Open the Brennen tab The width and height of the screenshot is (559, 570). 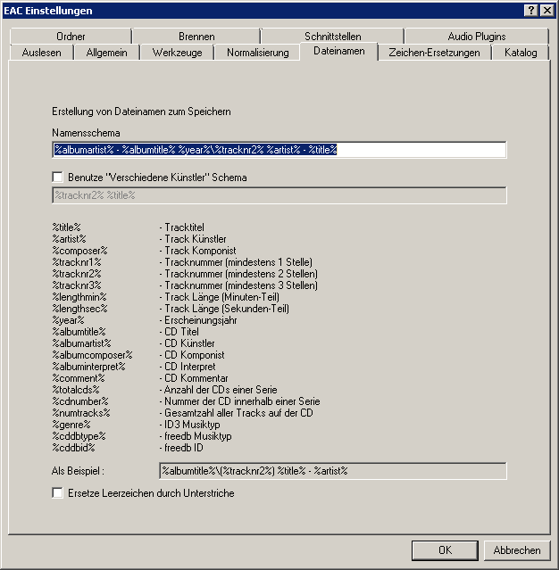point(196,37)
